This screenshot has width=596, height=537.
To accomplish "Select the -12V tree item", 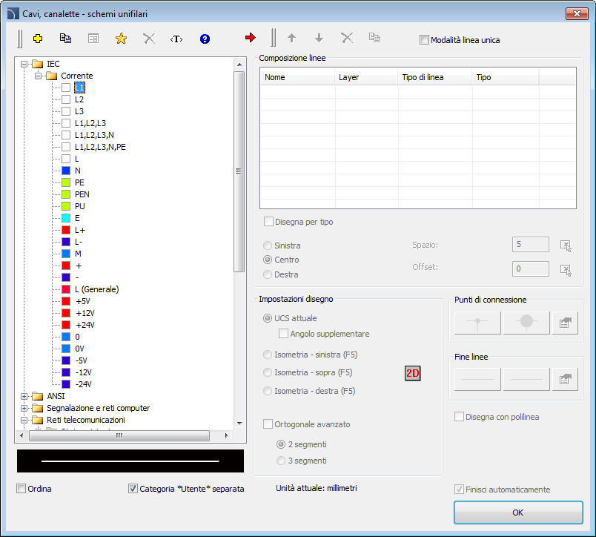I will [83, 372].
